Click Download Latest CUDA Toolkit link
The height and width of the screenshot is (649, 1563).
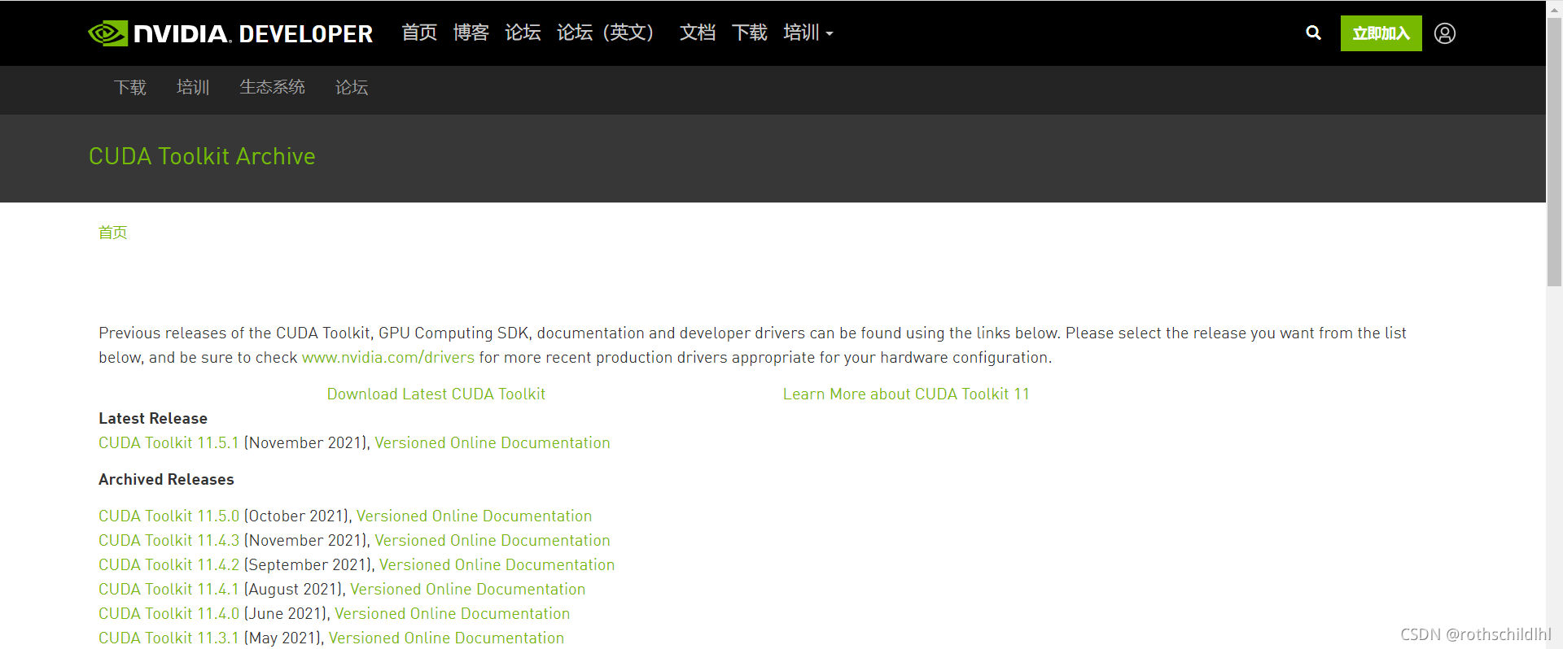pyautogui.click(x=436, y=394)
